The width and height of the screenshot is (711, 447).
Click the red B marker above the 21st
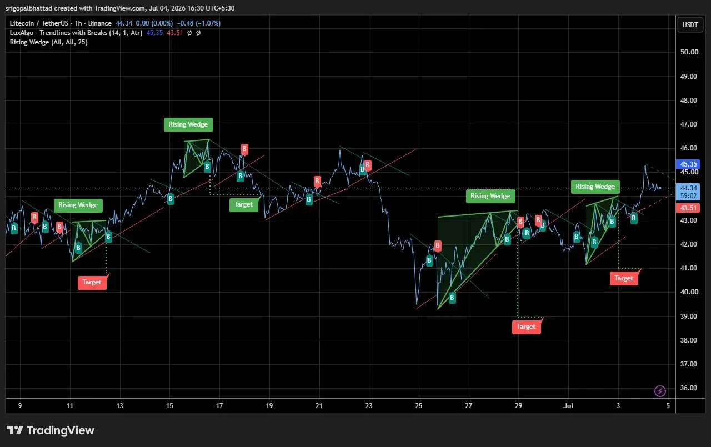pyautogui.click(x=317, y=181)
